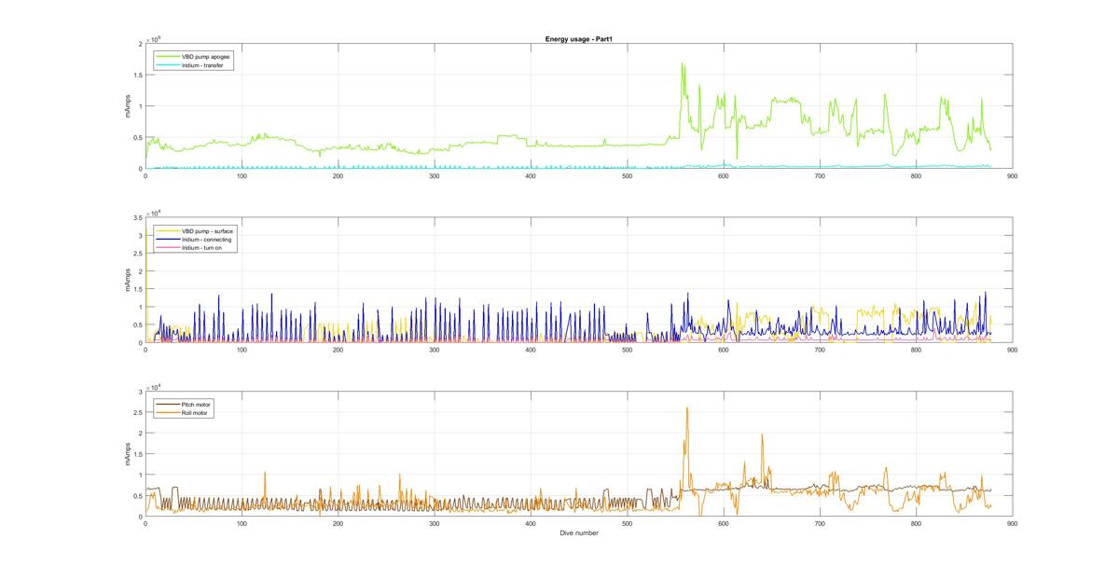Click the '3.5' y-axis tick of middle plot
1119x580 pixels.
pyautogui.click(x=137, y=218)
